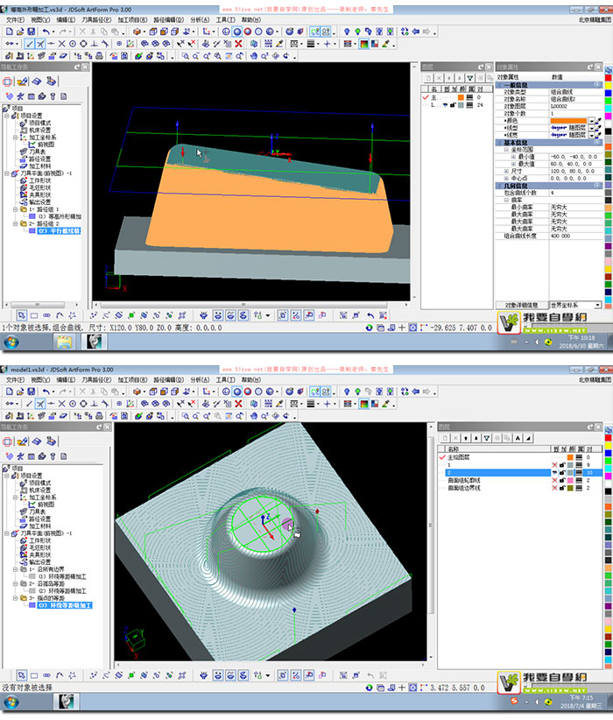This screenshot has height=720, width=613.
Task: Select shaded sphere render mode in 等高外形精加工 window
Action: coord(237,32)
